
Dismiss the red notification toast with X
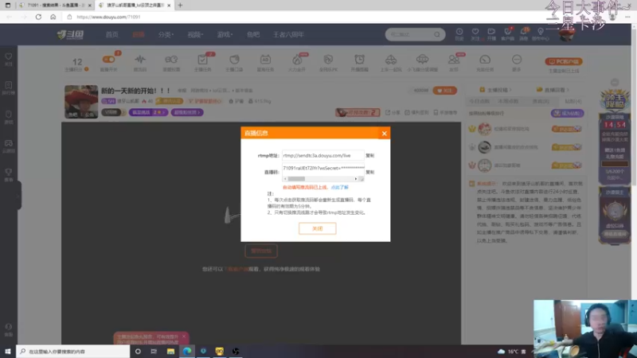coord(184,337)
